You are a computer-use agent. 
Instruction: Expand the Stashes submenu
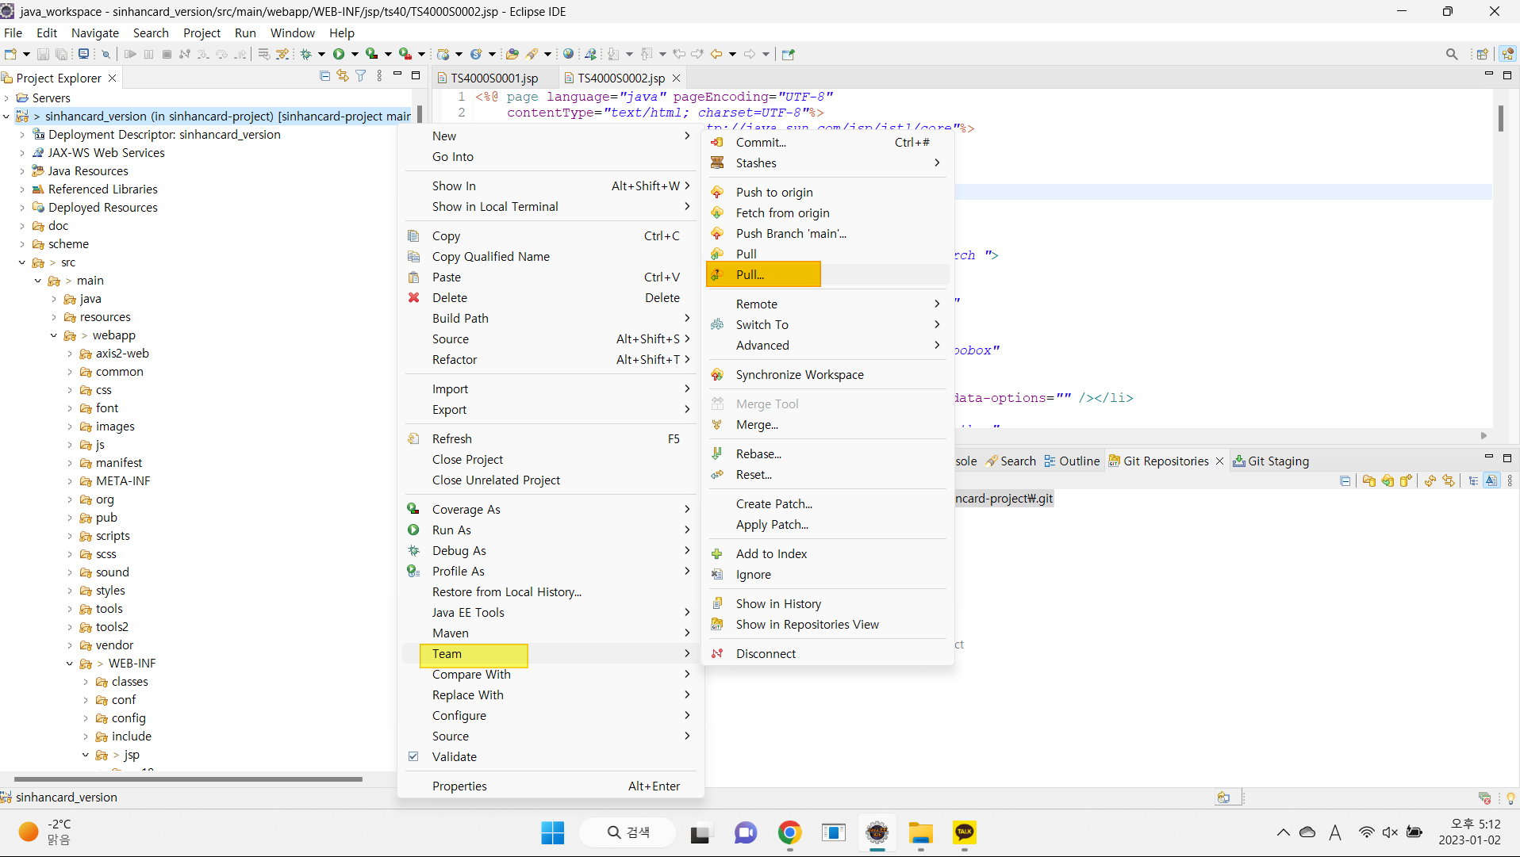(x=937, y=163)
